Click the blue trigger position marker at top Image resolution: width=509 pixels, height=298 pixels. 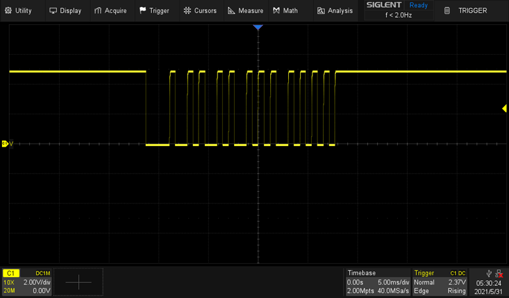coord(258,28)
